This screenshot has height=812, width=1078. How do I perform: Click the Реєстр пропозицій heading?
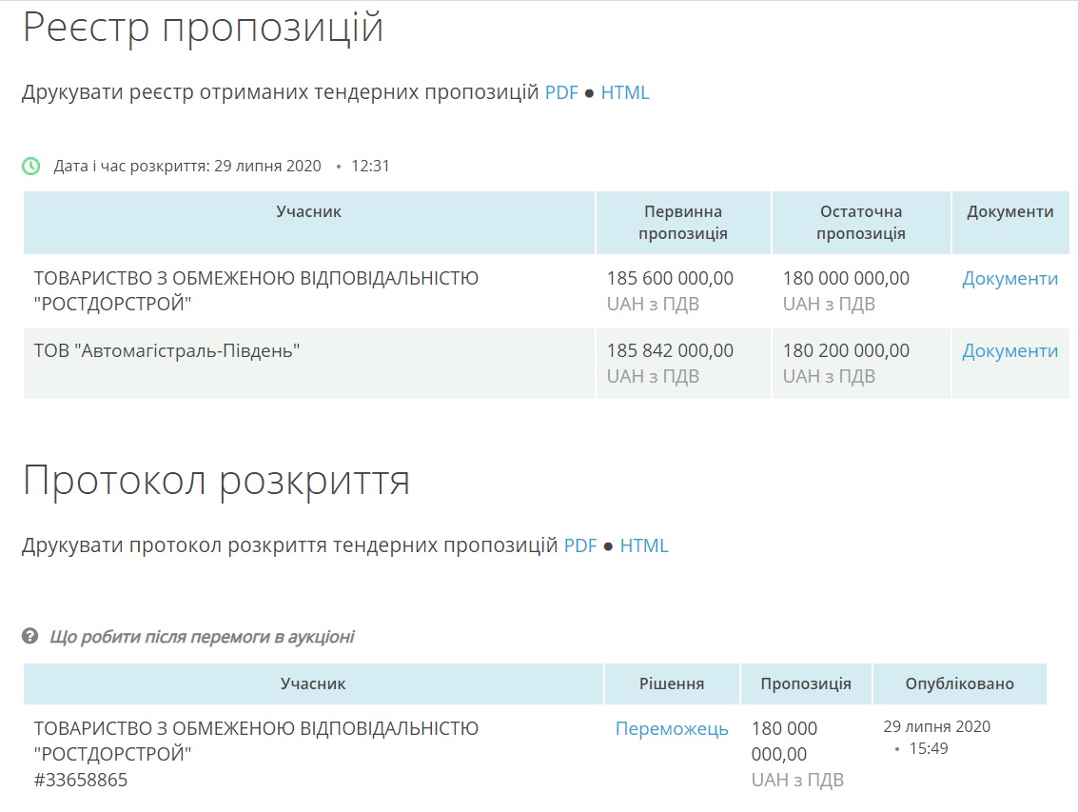[x=203, y=28]
